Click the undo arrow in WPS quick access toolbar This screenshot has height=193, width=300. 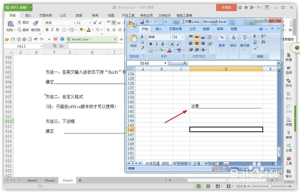coord(36,39)
